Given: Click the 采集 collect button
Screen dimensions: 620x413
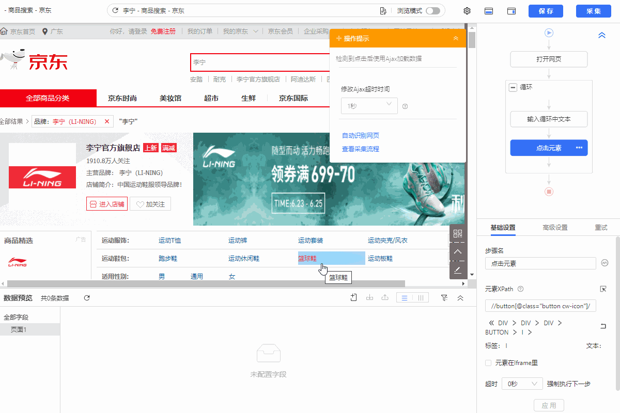Looking at the screenshot, I should point(594,11).
